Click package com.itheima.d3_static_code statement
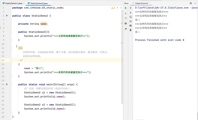The width and height of the screenshot is (198, 120). 38,8
